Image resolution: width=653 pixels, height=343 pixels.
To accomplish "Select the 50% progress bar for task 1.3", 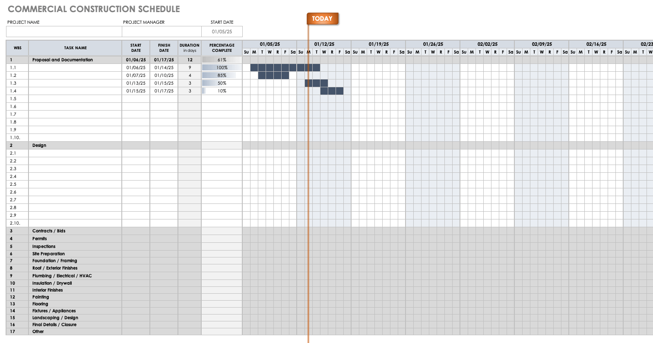I will click(222, 83).
